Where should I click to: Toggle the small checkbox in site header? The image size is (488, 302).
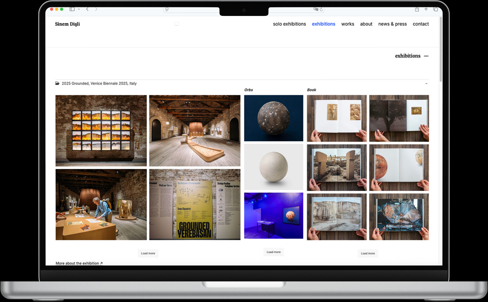tap(176, 24)
